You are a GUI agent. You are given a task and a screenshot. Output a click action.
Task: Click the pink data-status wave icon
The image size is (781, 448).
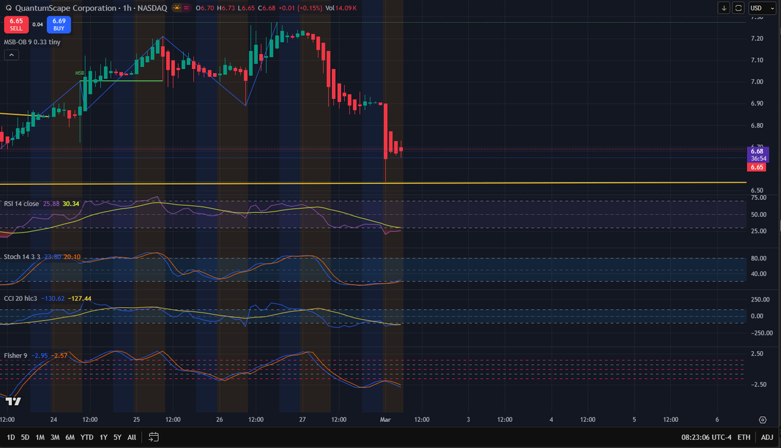[187, 8]
